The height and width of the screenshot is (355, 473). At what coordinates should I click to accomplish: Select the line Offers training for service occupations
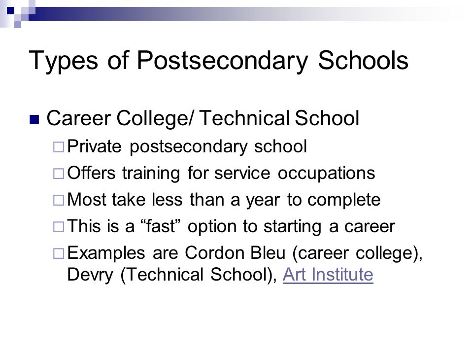(221, 174)
